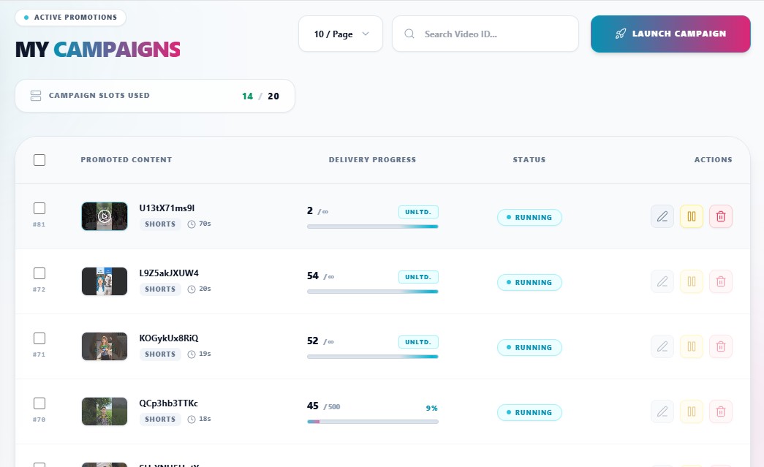
Task: Click the UNLTD. badge for L9Z5akJXUW4
Action: (418, 276)
